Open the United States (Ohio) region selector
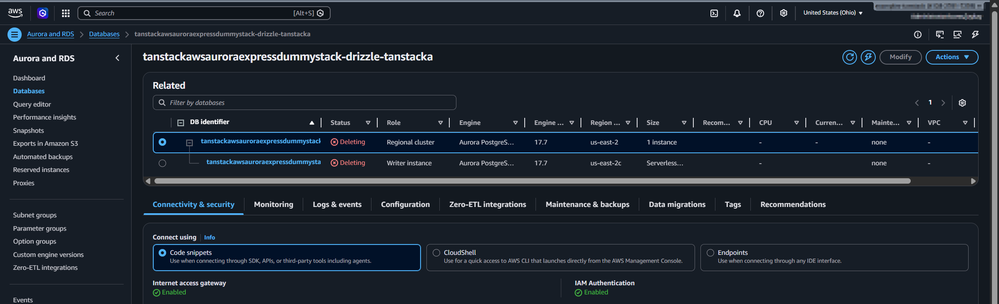Viewport: 999px width, 304px height. coord(833,13)
